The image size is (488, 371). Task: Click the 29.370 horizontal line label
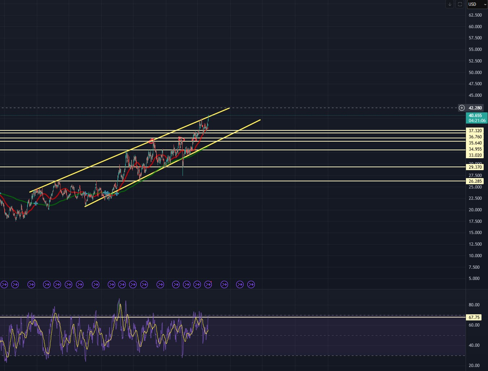[475, 167]
